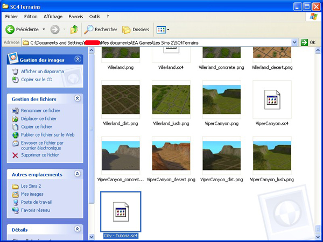Select the ViperCanyon_dirt.png thumbnail
This screenshot has height=242, width=323.
222,155
